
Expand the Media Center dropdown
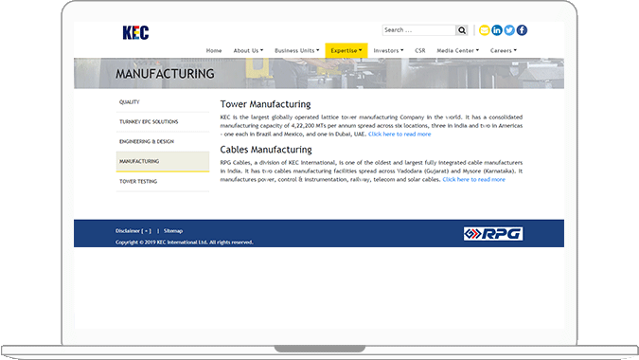[457, 50]
